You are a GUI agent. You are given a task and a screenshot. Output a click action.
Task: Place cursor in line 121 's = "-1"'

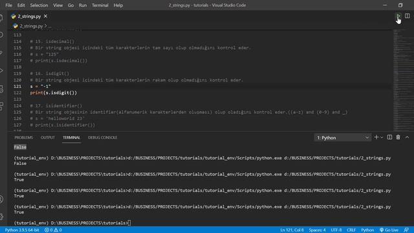tap(40, 86)
